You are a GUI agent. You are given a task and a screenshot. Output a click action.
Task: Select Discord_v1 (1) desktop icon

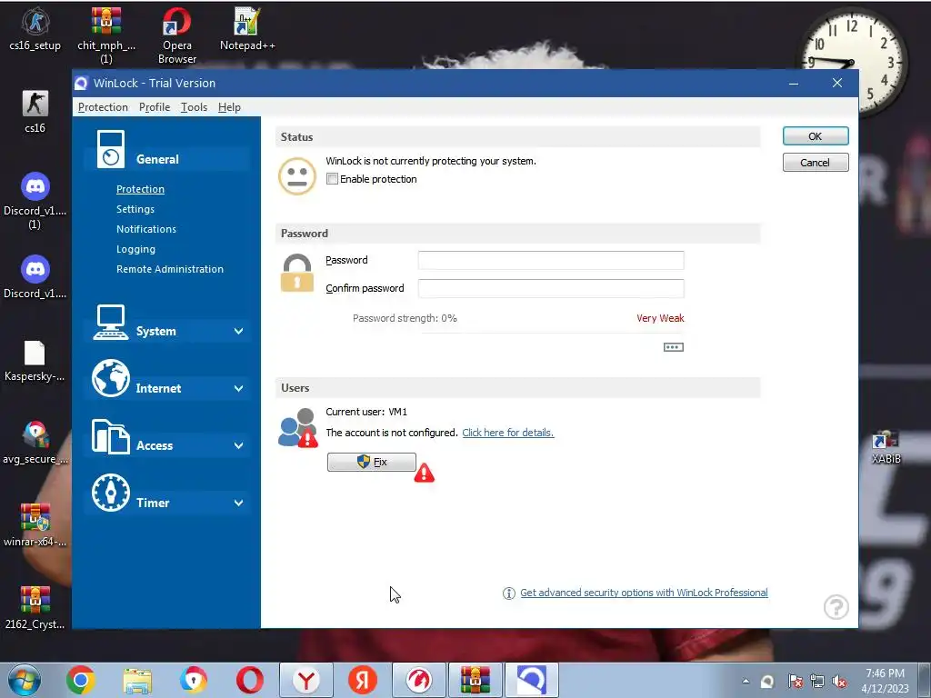(35, 201)
